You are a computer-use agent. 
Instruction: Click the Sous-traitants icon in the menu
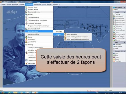(x=27, y=42)
